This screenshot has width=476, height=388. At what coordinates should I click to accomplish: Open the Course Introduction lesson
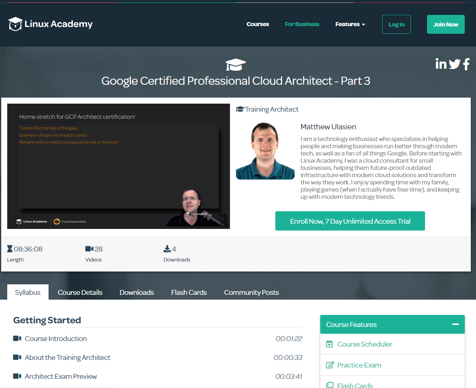[56, 339]
